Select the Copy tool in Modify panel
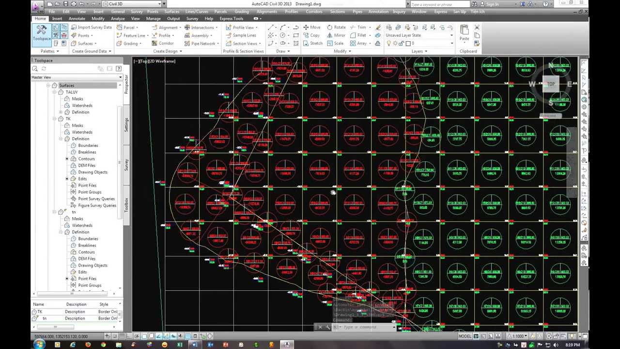 click(312, 35)
